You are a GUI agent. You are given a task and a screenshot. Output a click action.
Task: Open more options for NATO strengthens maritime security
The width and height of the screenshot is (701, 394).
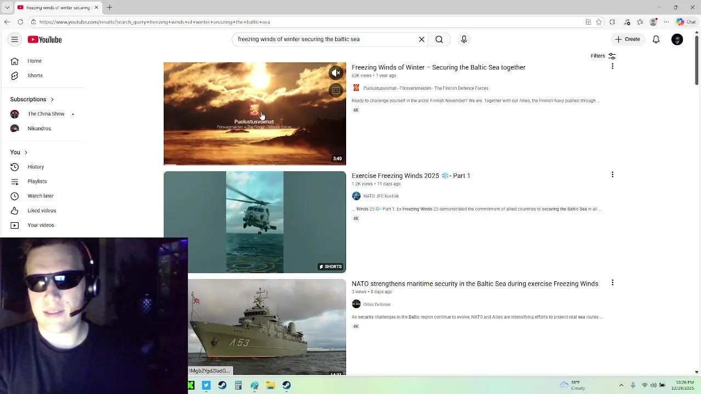click(x=612, y=283)
